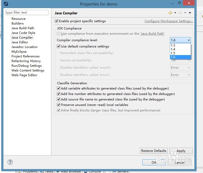
Task: Open the Source compatibility dropdown
Action: tap(180, 61)
